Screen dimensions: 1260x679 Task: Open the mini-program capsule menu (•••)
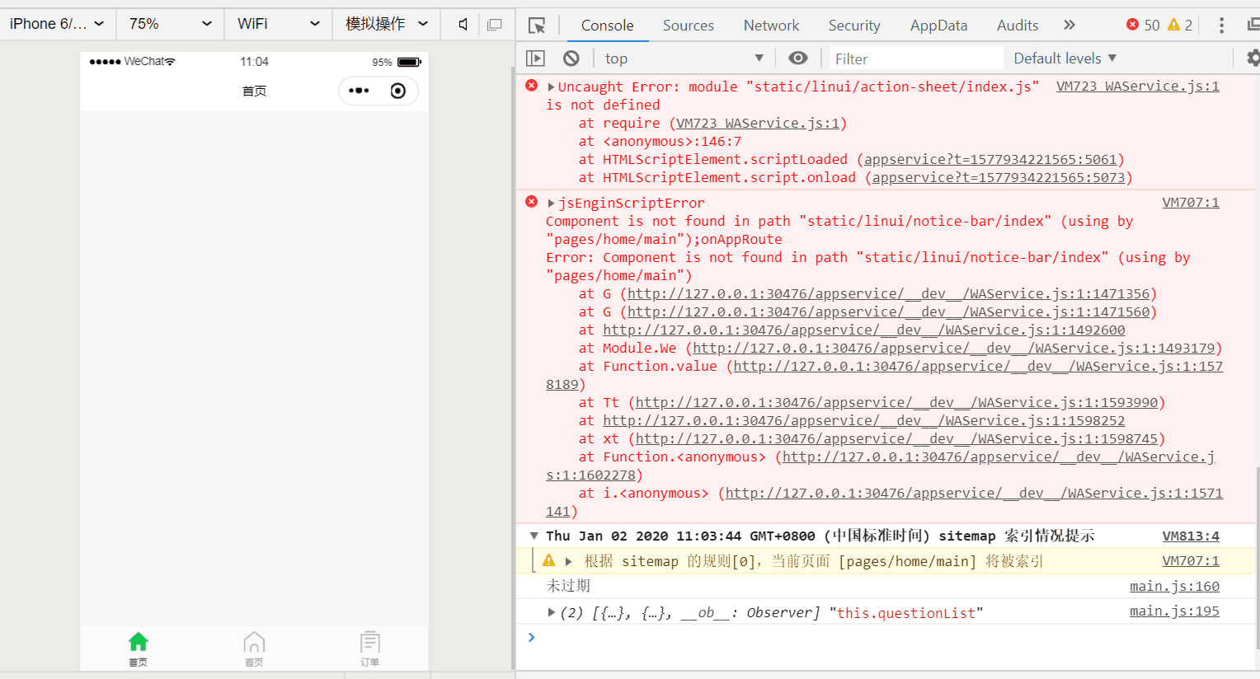coord(360,91)
